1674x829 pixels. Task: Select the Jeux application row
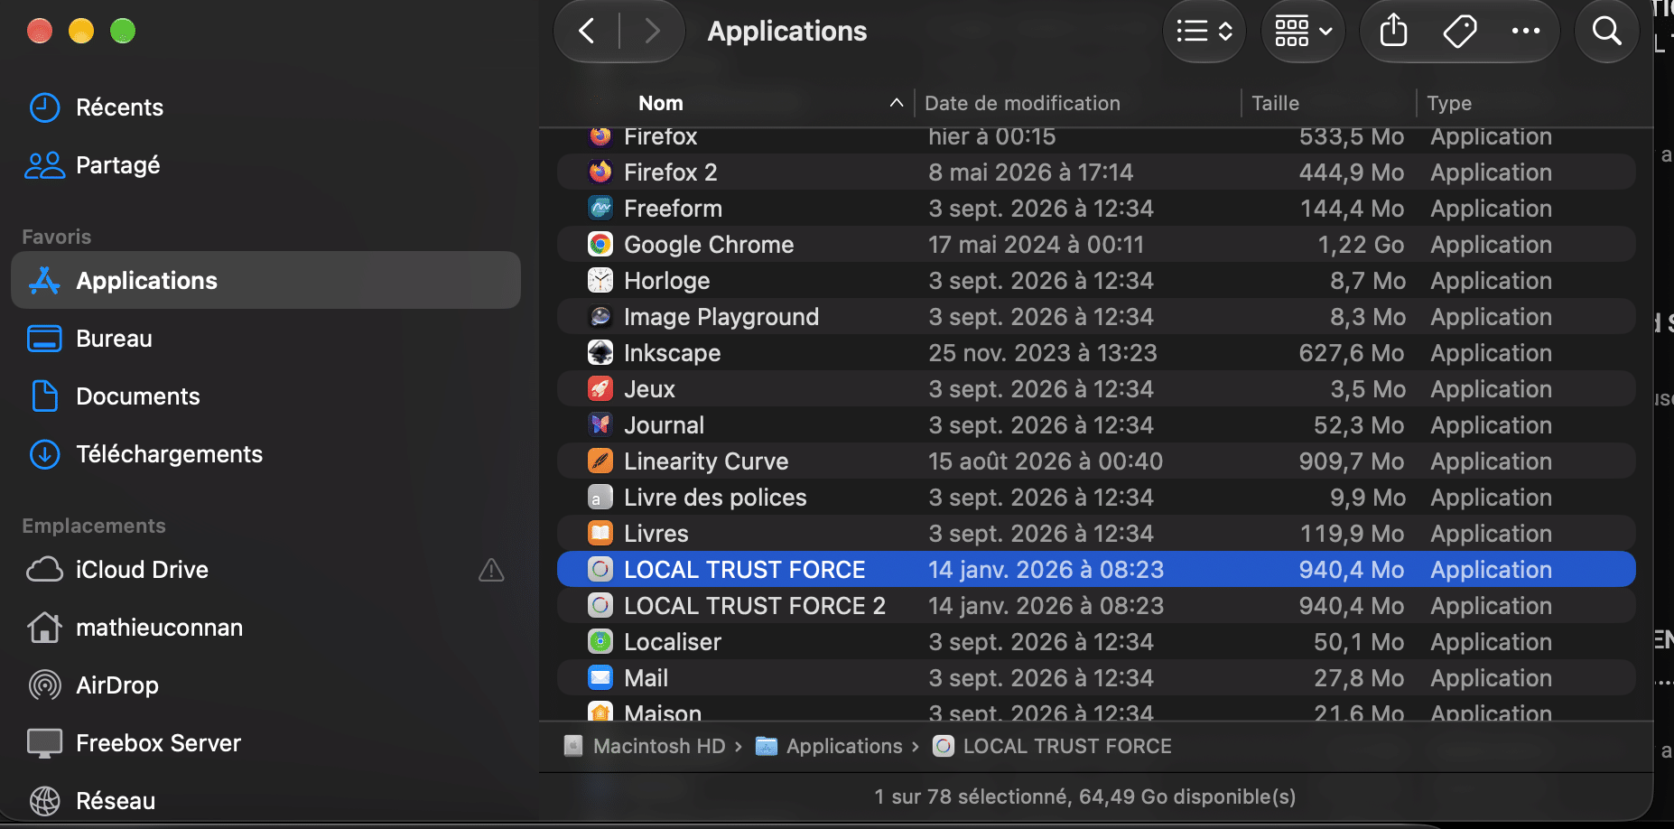1096,389
